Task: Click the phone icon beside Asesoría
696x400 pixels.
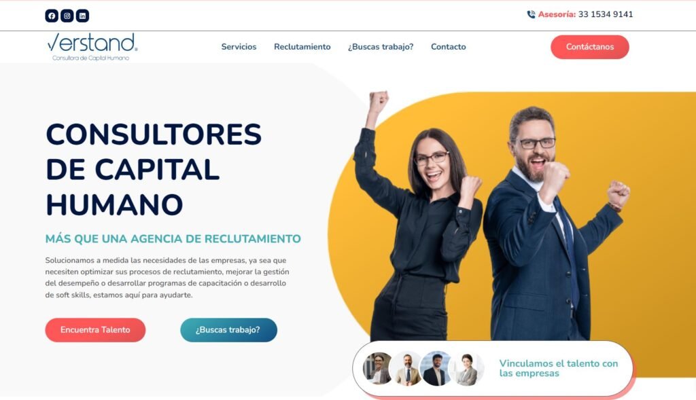Action: coord(531,15)
